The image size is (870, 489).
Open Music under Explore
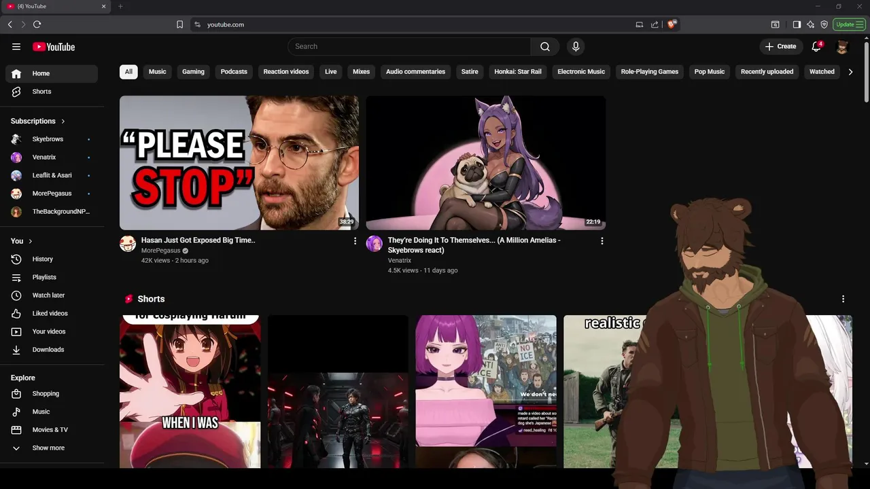click(52, 412)
